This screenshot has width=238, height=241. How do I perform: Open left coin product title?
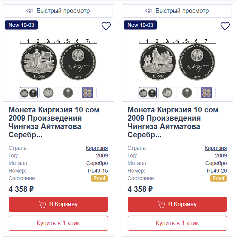[x=54, y=122]
